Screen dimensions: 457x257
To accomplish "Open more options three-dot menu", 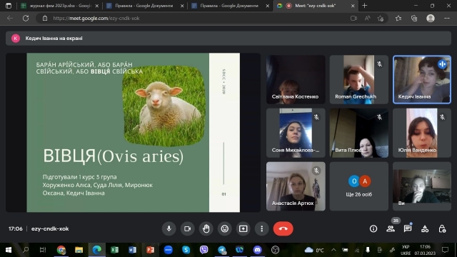I will tap(262, 228).
